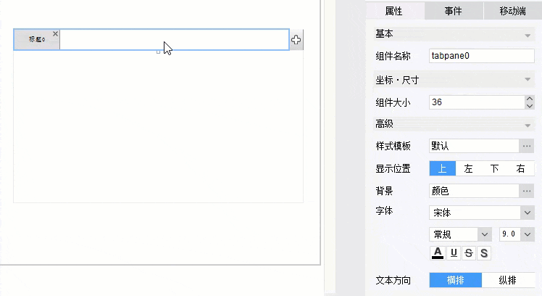The image size is (542, 296).
Task: Select the 标题0 tab in the tab pane
Action: [37, 39]
